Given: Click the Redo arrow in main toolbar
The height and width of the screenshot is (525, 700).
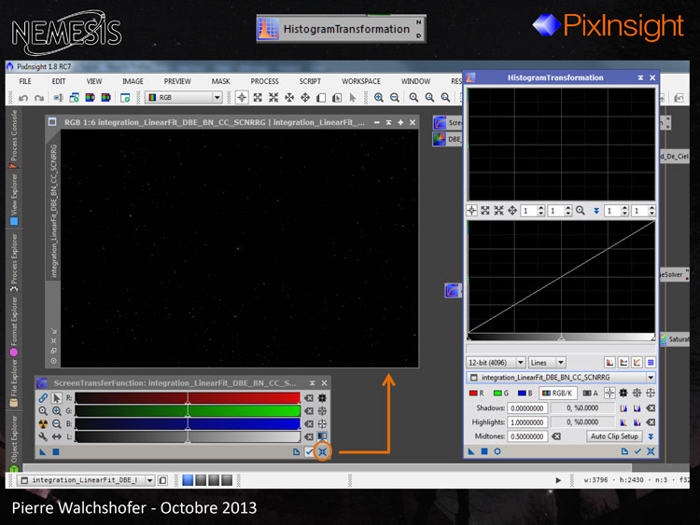Looking at the screenshot, I should pyautogui.click(x=39, y=98).
